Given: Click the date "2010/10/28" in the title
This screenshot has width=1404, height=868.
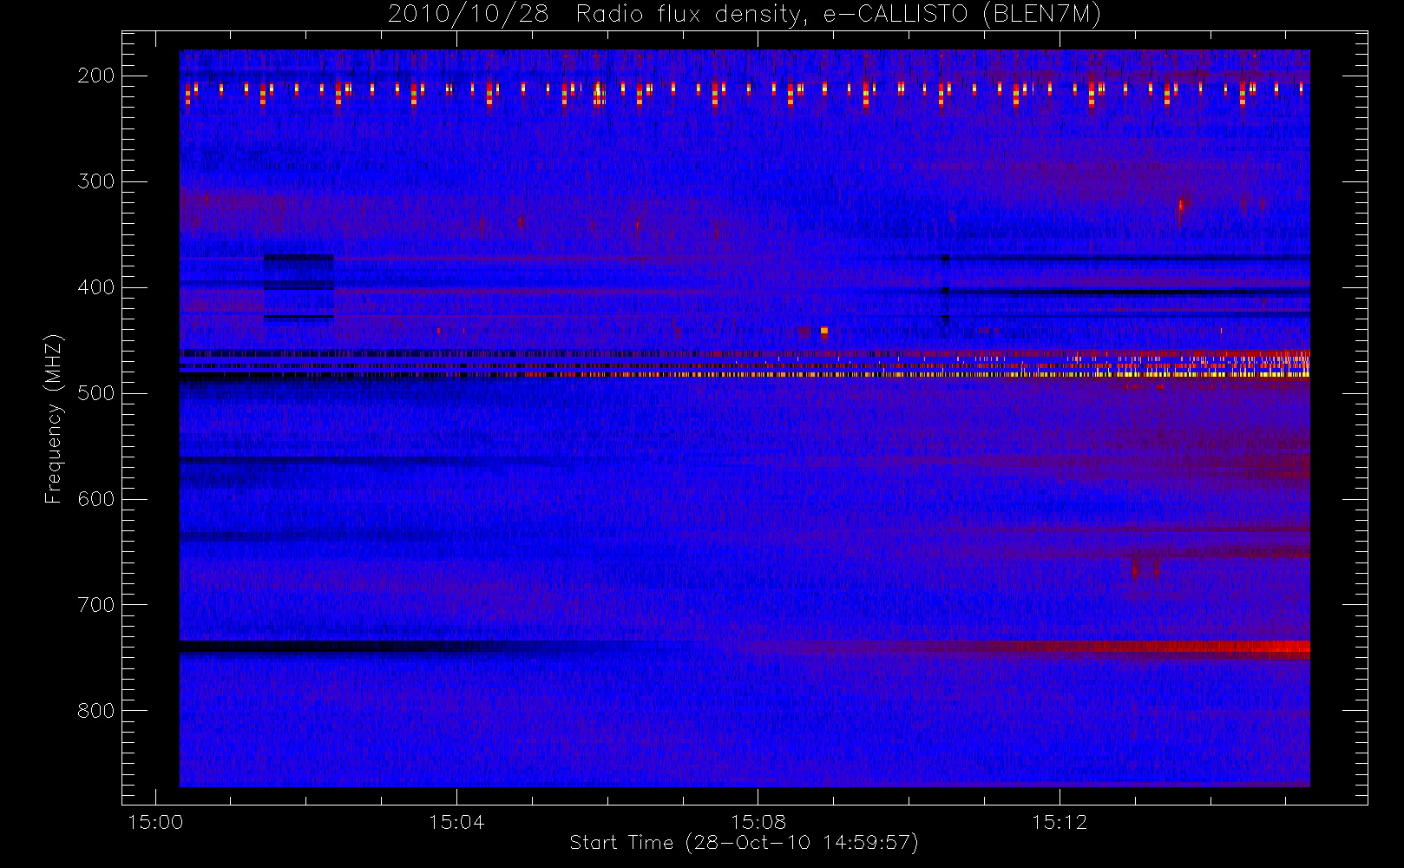Looking at the screenshot, I should pos(468,15).
